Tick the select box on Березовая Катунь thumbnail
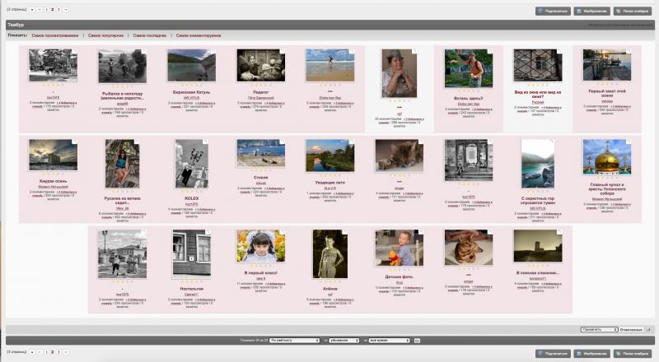 [x=213, y=51]
